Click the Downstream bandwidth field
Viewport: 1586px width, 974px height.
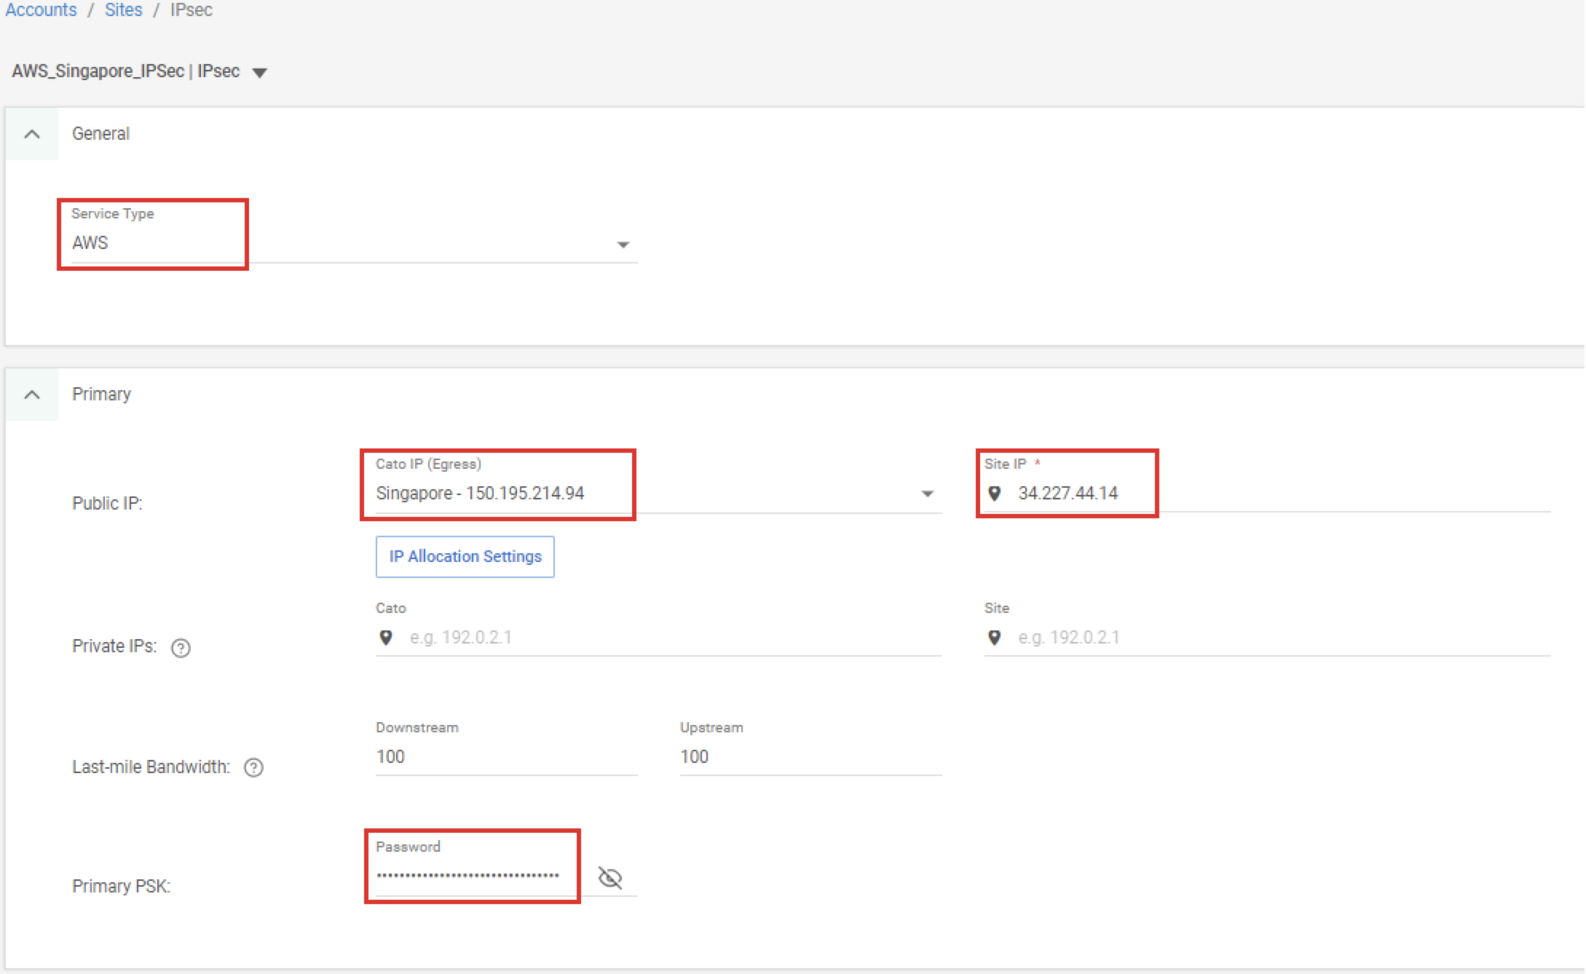pos(505,757)
